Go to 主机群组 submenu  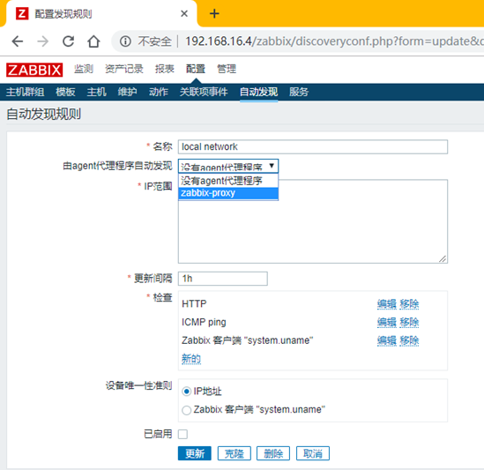pos(26,92)
